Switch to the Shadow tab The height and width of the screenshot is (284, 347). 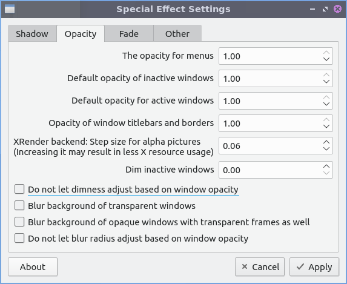tap(32, 34)
